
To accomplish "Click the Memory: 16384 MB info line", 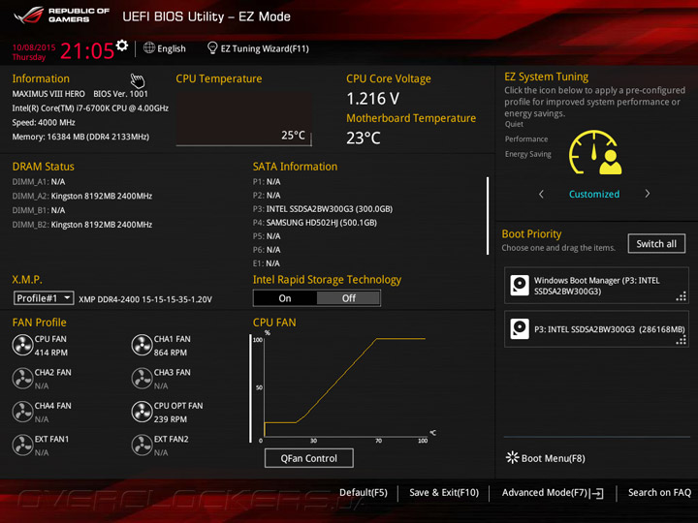I will [x=80, y=137].
